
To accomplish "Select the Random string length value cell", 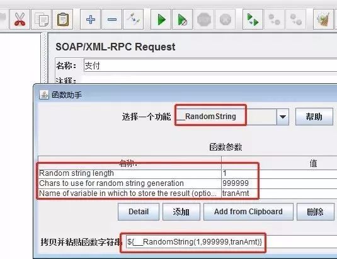I will tap(279, 173).
